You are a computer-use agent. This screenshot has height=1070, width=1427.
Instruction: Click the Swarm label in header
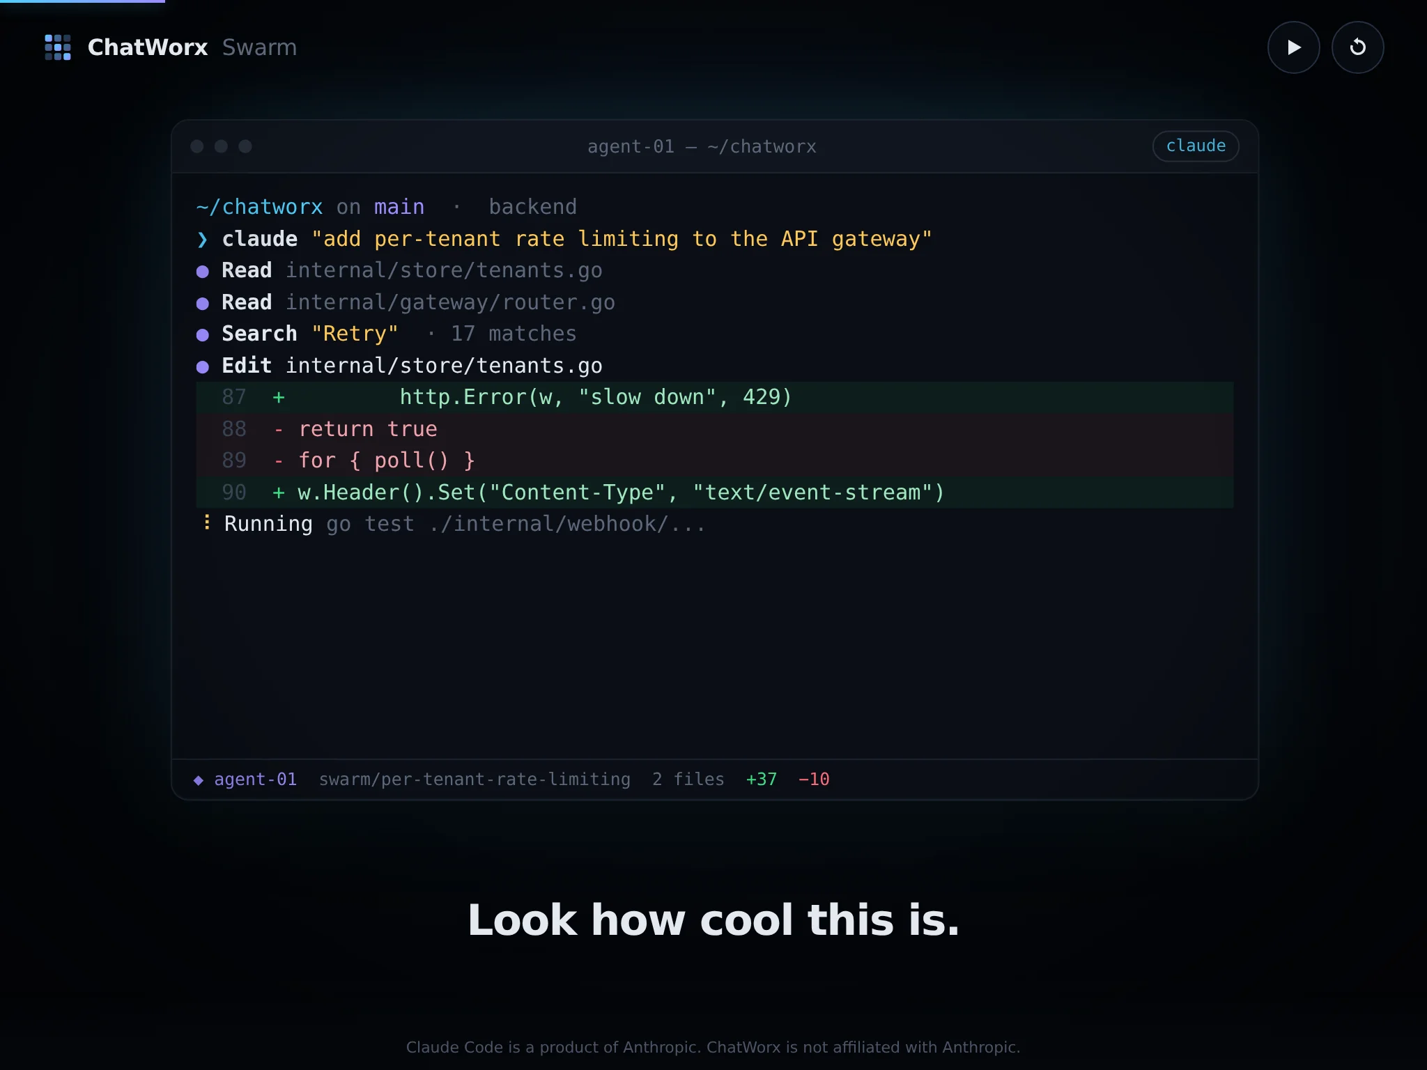coord(259,47)
